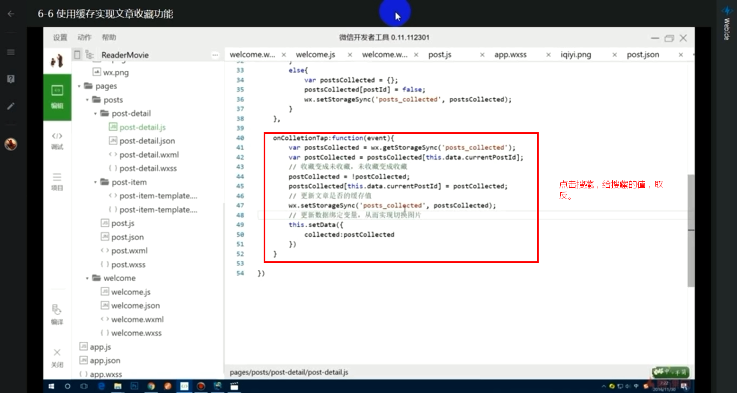Open the Windows Start button

click(52, 387)
